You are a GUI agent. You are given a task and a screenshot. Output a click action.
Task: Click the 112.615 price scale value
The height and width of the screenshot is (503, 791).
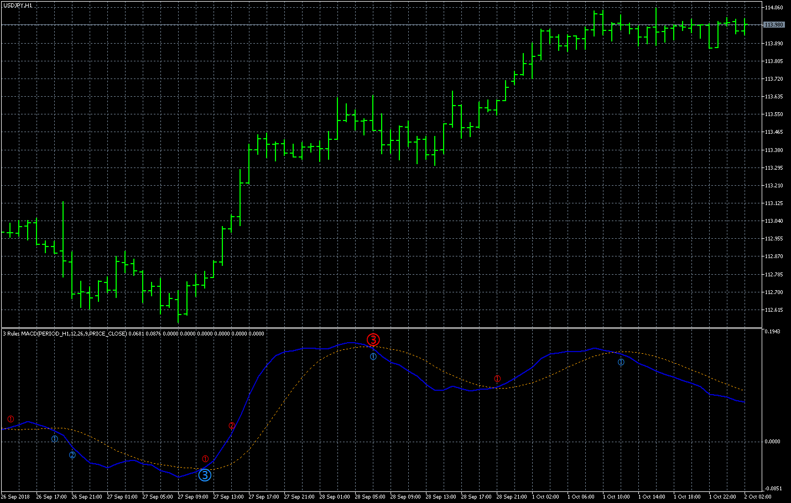[774, 310]
